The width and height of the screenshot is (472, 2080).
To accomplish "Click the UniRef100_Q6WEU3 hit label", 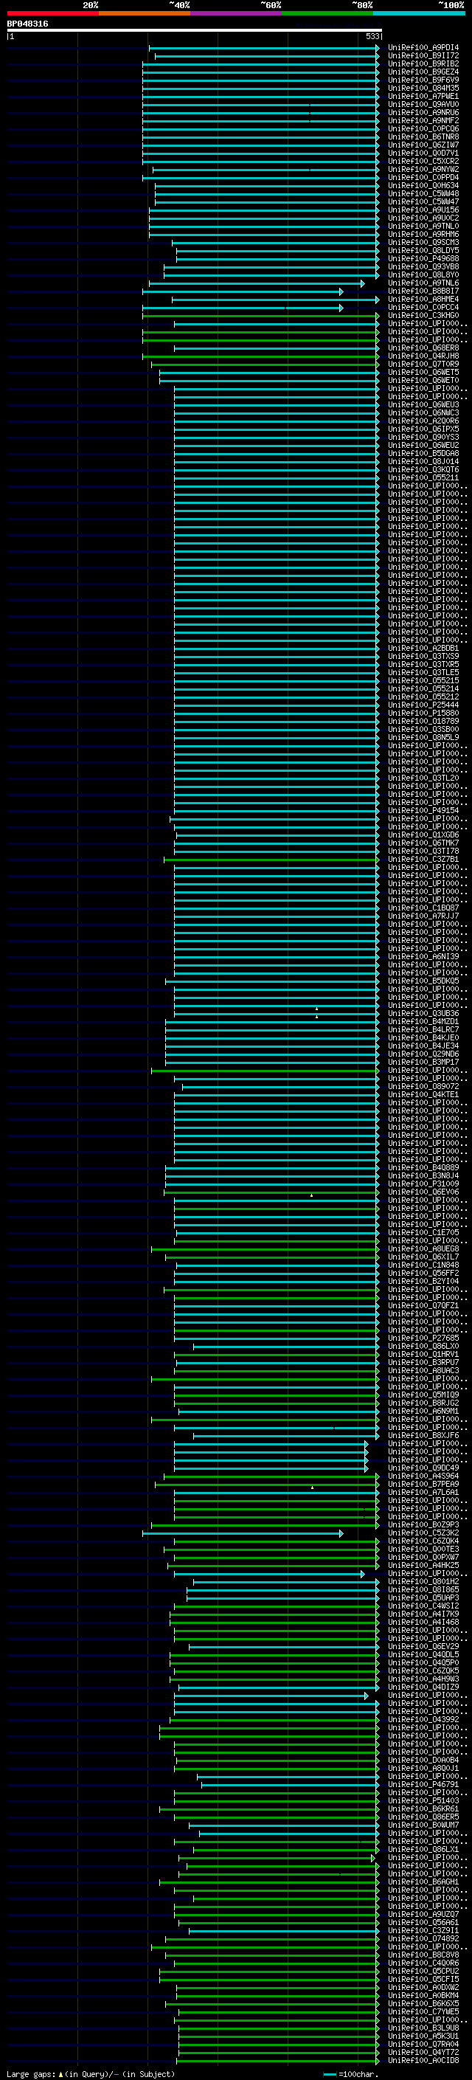I will (x=423, y=404).
